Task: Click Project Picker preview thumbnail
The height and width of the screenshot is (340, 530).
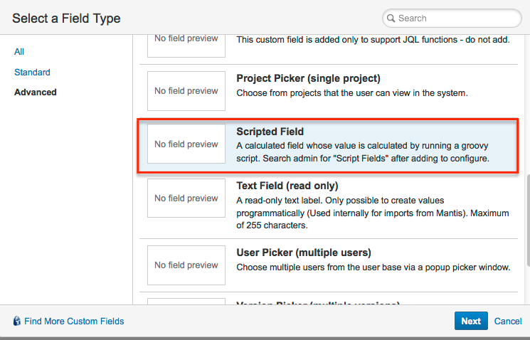Action: tap(186, 91)
